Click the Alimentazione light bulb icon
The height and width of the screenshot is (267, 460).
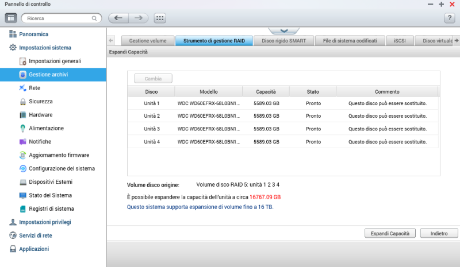point(23,128)
